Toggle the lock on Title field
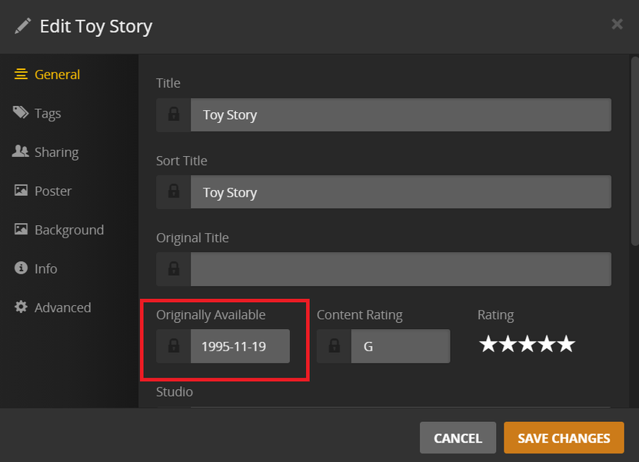 pos(174,115)
